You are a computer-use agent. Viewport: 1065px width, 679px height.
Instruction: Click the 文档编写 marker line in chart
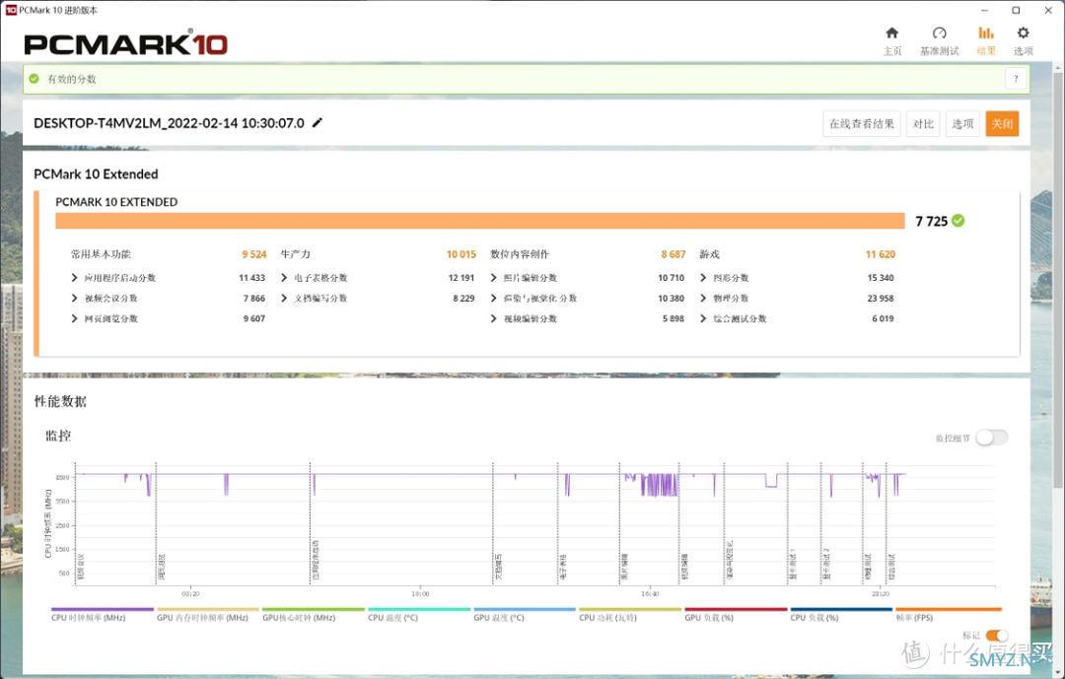tap(493, 523)
